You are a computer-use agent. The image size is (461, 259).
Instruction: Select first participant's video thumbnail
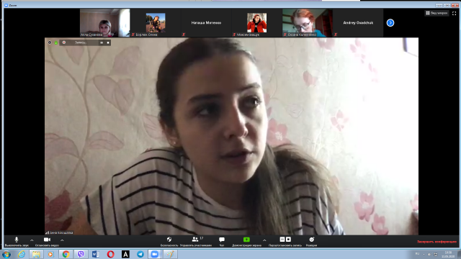click(104, 22)
